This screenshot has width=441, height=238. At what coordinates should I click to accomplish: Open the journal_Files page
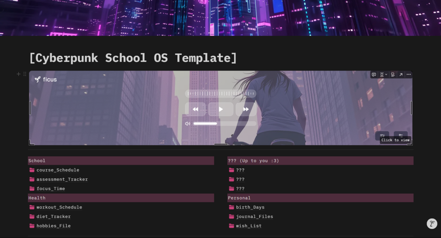point(254,216)
